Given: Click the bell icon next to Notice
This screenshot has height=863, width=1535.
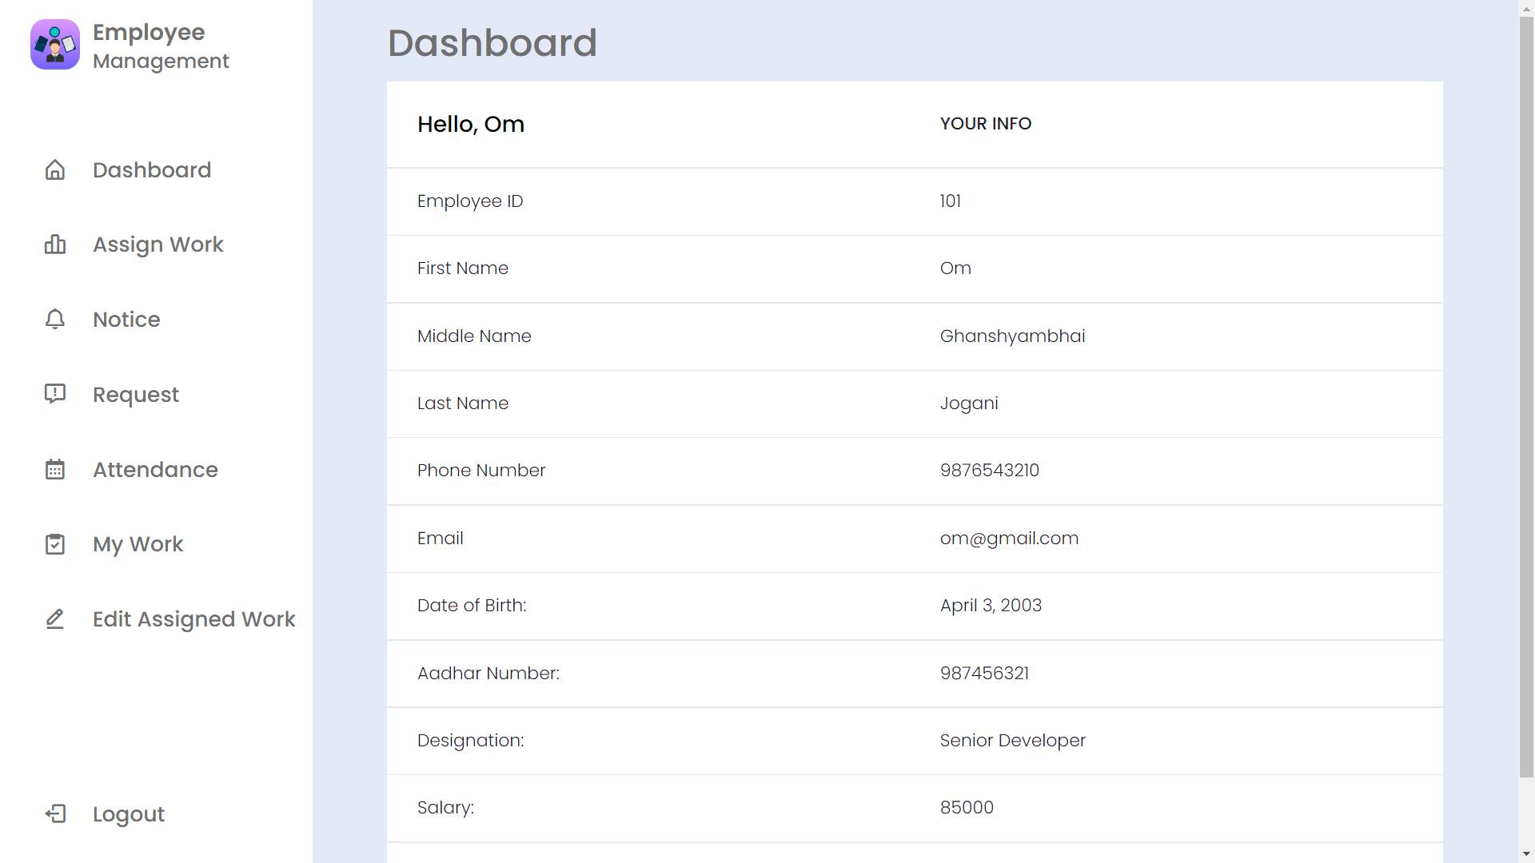Looking at the screenshot, I should (54, 319).
